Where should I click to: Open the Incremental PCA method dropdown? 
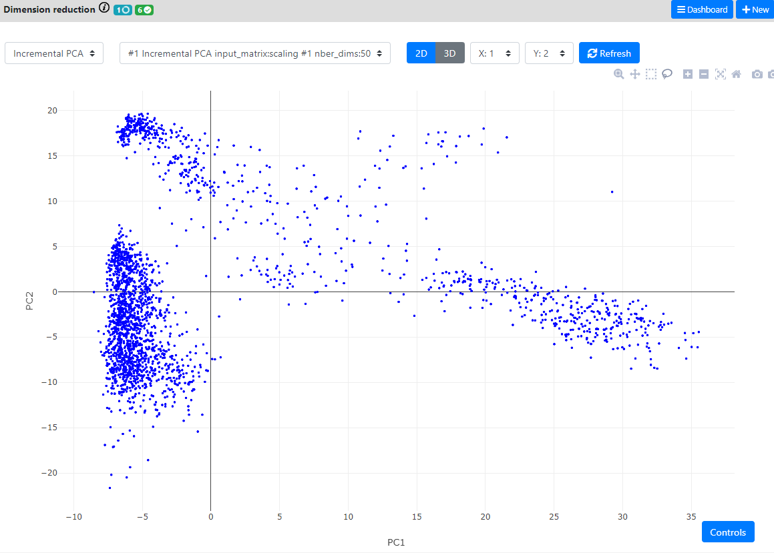54,53
